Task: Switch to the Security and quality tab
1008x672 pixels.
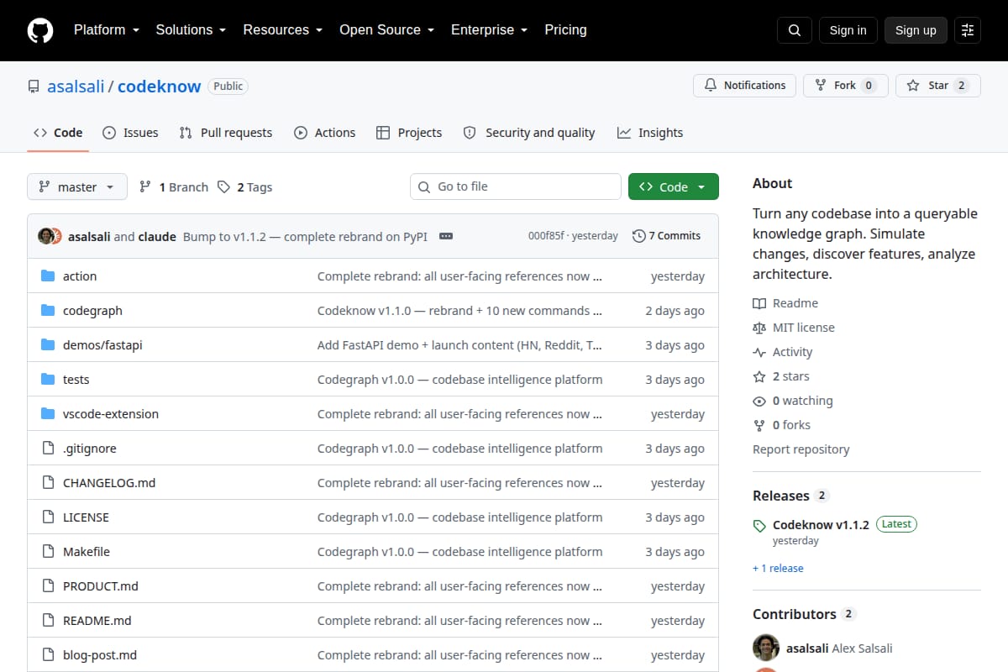Action: click(x=529, y=133)
